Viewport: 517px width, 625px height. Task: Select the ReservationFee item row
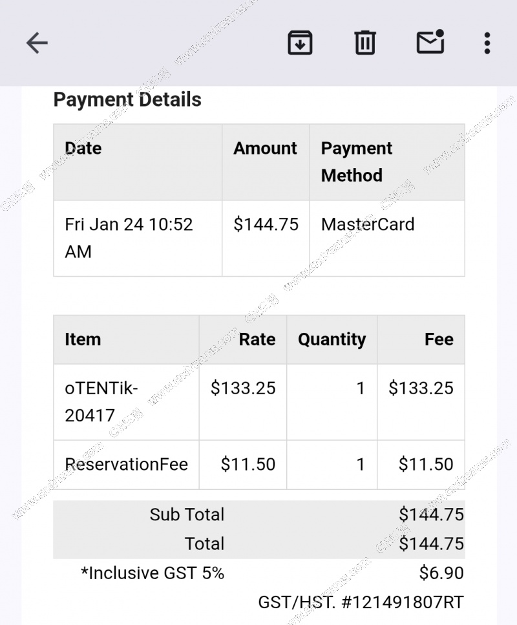(x=259, y=464)
